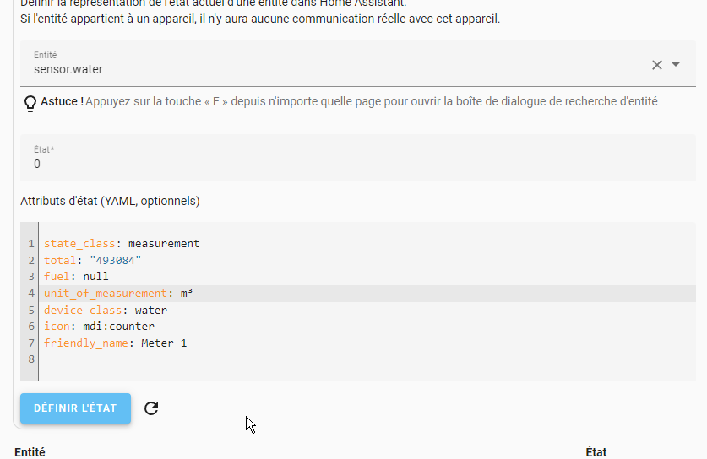This screenshot has width=707, height=459.
Task: Click the icon: mdi:counter line
Action: 99,327
